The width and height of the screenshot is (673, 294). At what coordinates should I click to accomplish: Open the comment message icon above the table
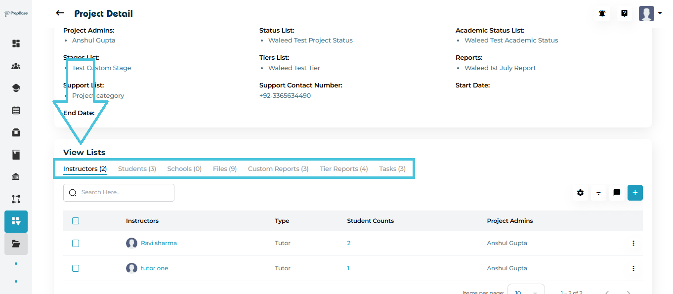click(617, 193)
